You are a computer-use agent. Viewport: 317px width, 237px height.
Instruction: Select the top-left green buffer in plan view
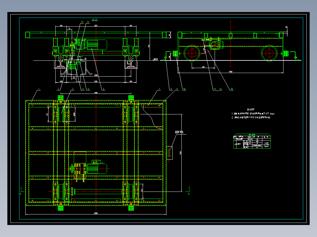(x=61, y=98)
